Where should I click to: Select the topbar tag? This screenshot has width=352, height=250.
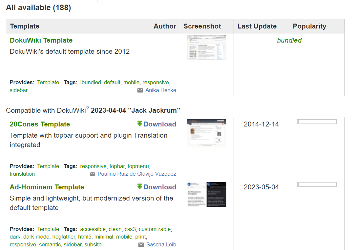[x=117, y=166]
